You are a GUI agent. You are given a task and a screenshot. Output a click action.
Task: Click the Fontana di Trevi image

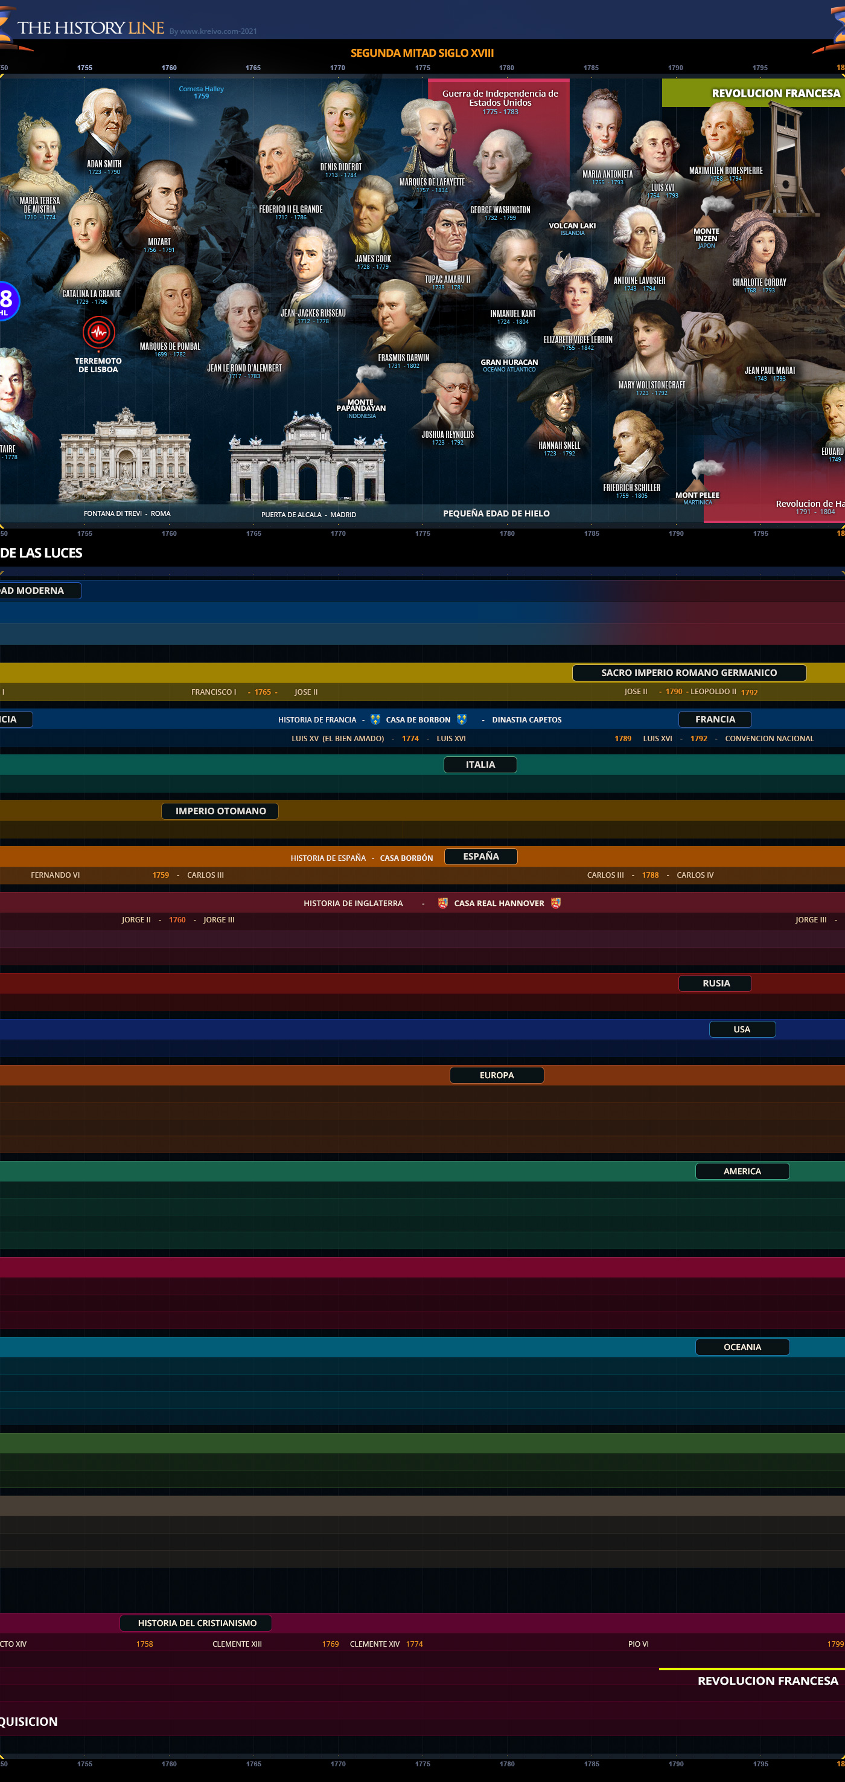pyautogui.click(x=126, y=454)
